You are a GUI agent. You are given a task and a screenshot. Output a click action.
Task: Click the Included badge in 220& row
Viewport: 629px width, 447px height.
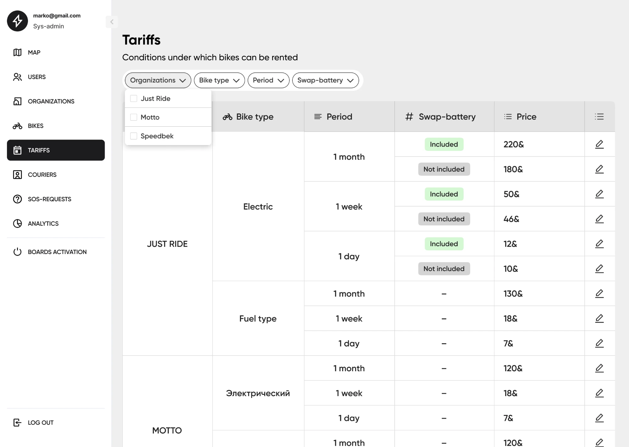click(444, 144)
